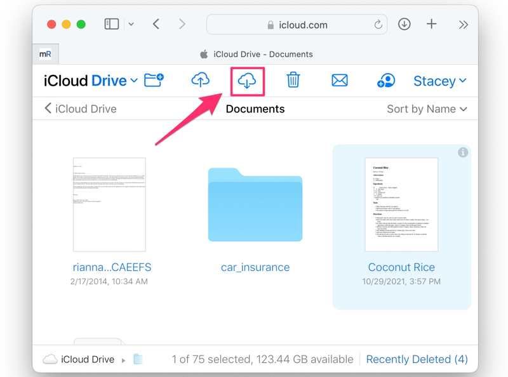Viewport: 508px width, 377px height.
Task: Click the 2/17/2014, 10:34 AM date
Action: pyautogui.click(x=109, y=281)
